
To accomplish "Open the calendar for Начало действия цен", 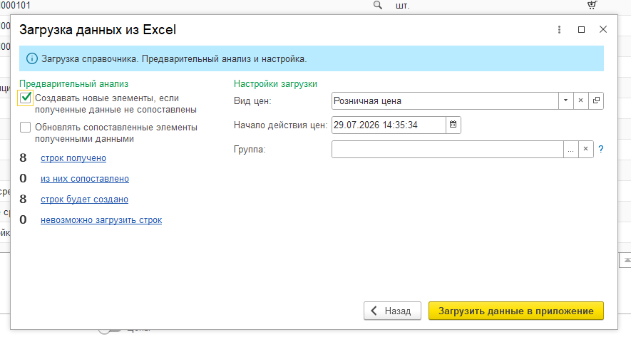I will (x=453, y=125).
